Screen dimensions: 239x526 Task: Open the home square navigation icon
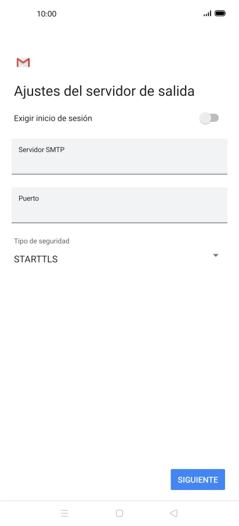click(x=119, y=513)
